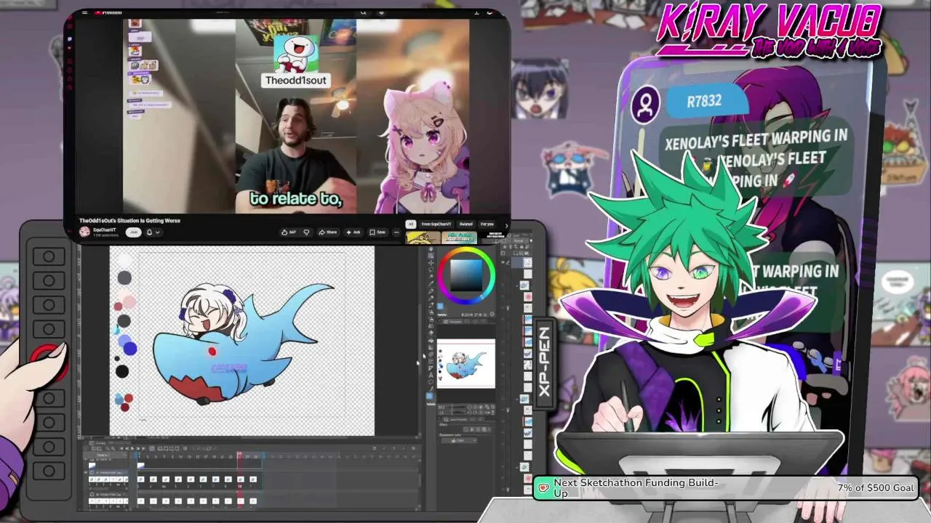Image resolution: width=931 pixels, height=523 pixels.
Task: Select the Auto select wand tool
Action: coord(431,276)
